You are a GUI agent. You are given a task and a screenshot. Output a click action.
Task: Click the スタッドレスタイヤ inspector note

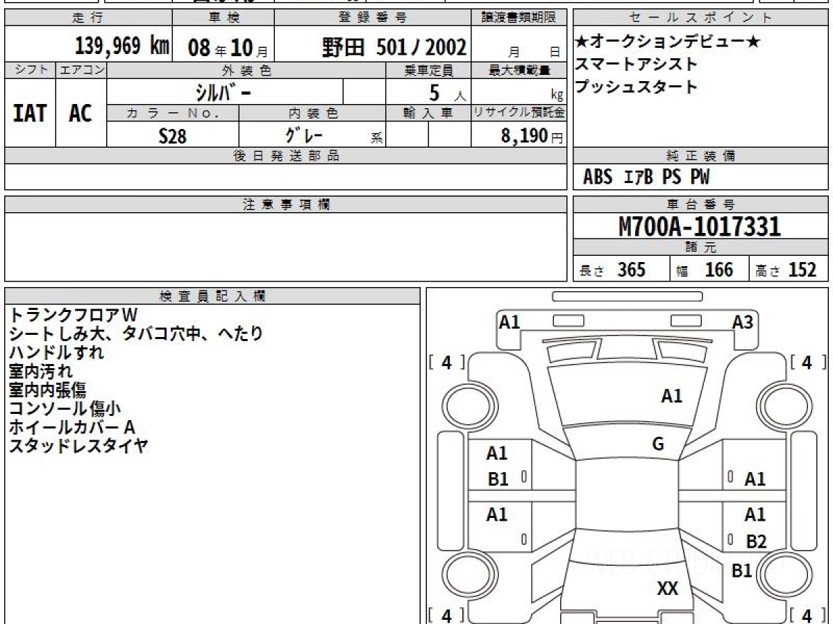[78, 446]
